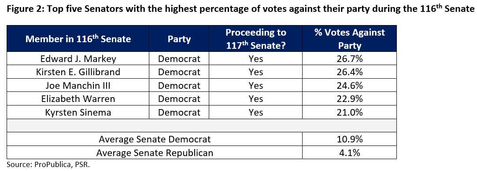Select the 'Party' column header
The image size is (477, 171).
pyautogui.click(x=179, y=39)
